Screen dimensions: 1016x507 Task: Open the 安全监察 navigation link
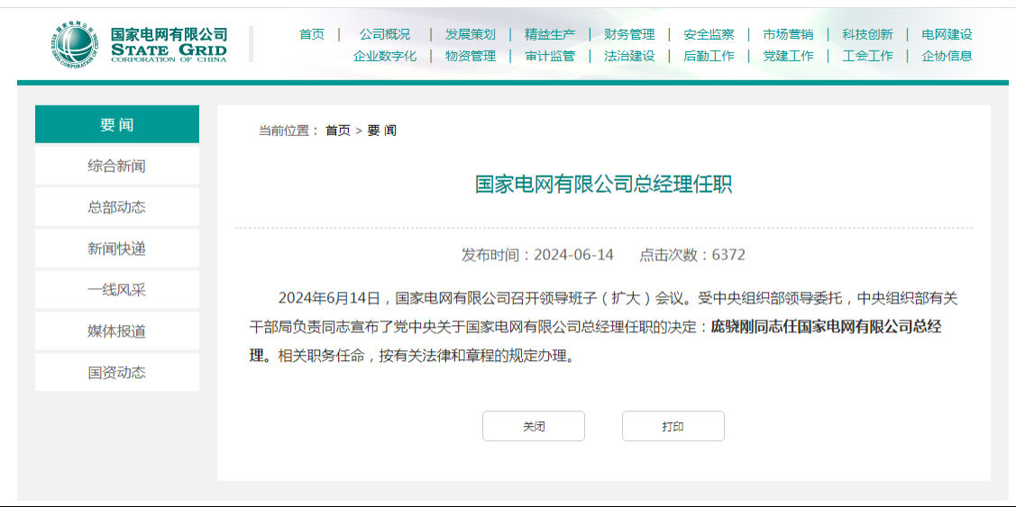pyautogui.click(x=709, y=34)
